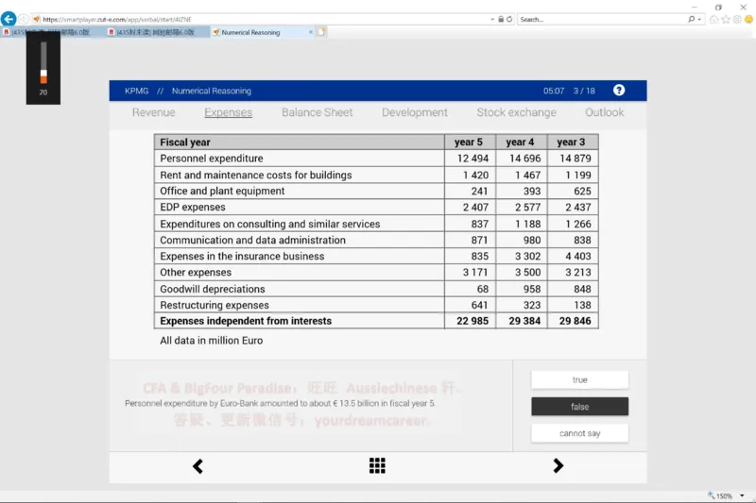Click total value '22 985'
Viewport: 756px width, 503px height.
click(472, 321)
